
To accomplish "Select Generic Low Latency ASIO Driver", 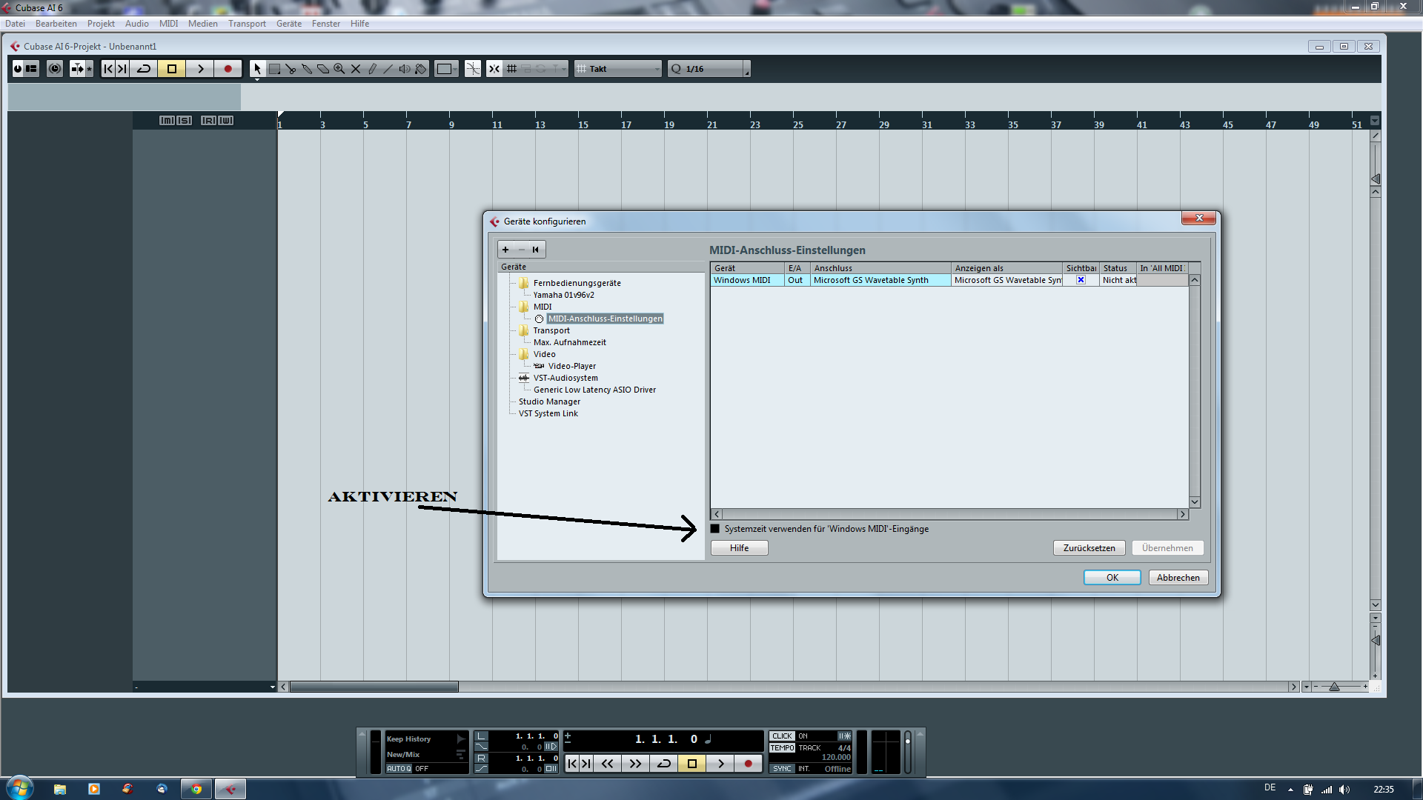I will coord(594,390).
